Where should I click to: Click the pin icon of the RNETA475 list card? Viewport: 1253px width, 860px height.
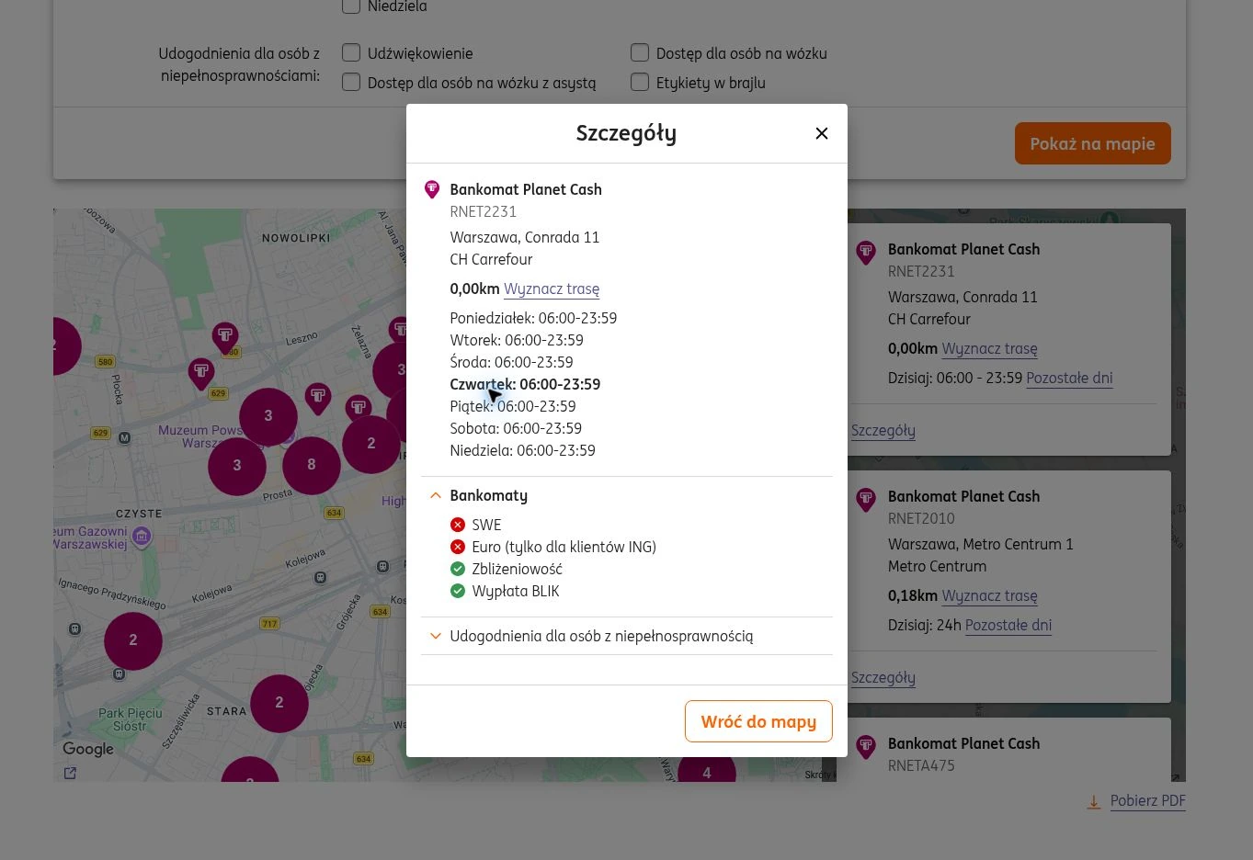click(866, 747)
